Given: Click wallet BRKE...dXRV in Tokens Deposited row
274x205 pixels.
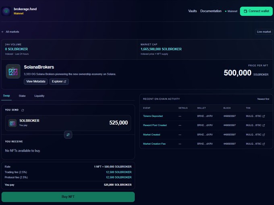Looking at the screenshot, I should (x=205, y=116).
